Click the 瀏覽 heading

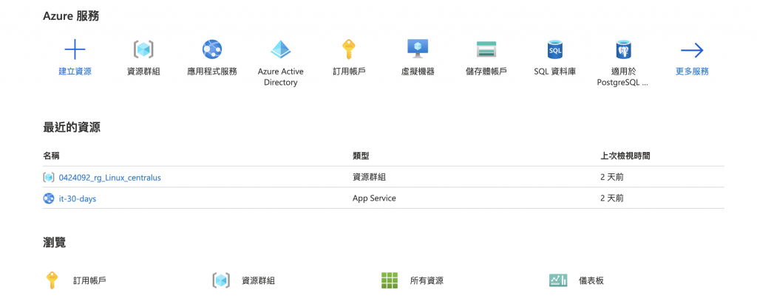pos(55,243)
